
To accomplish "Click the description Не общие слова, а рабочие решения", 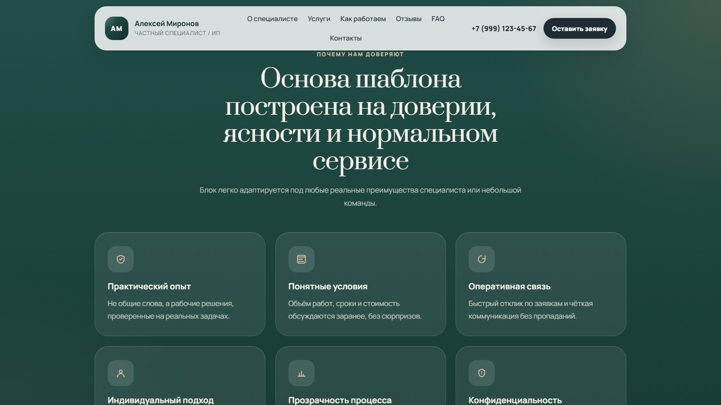I will 171,310.
